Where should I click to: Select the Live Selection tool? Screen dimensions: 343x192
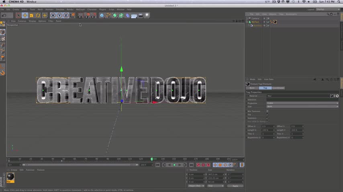(x=18, y=16)
